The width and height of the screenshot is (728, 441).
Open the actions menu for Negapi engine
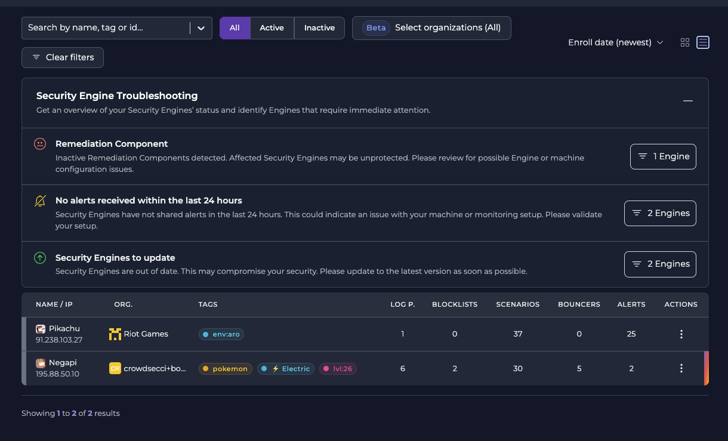point(681,368)
